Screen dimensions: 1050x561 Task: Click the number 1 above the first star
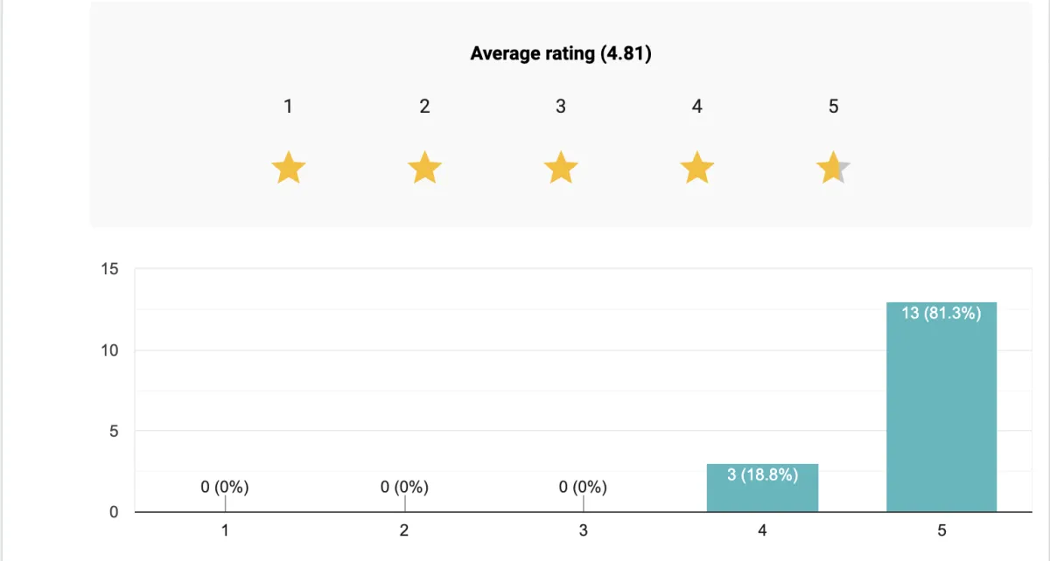(x=288, y=107)
